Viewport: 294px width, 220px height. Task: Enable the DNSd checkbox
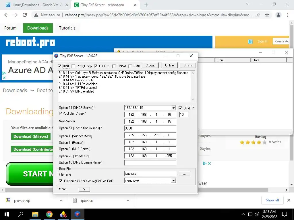coord(114,66)
